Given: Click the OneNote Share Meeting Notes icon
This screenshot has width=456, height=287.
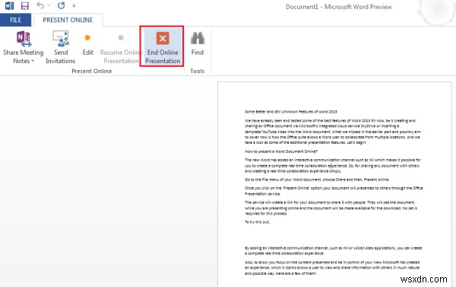Looking at the screenshot, I should click(24, 39).
